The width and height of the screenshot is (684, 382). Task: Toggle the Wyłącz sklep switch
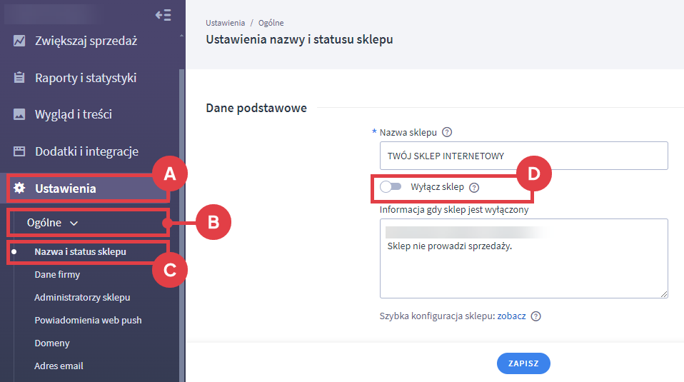[x=391, y=187]
